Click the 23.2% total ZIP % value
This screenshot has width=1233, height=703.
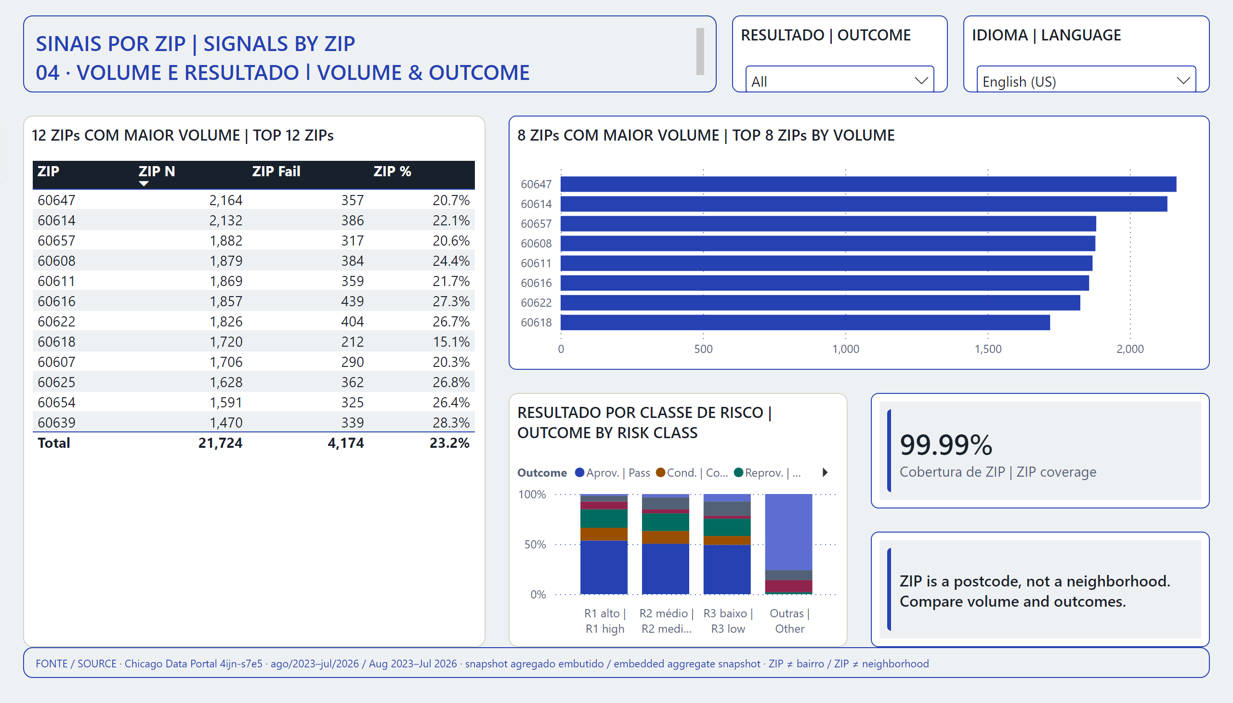tap(450, 443)
